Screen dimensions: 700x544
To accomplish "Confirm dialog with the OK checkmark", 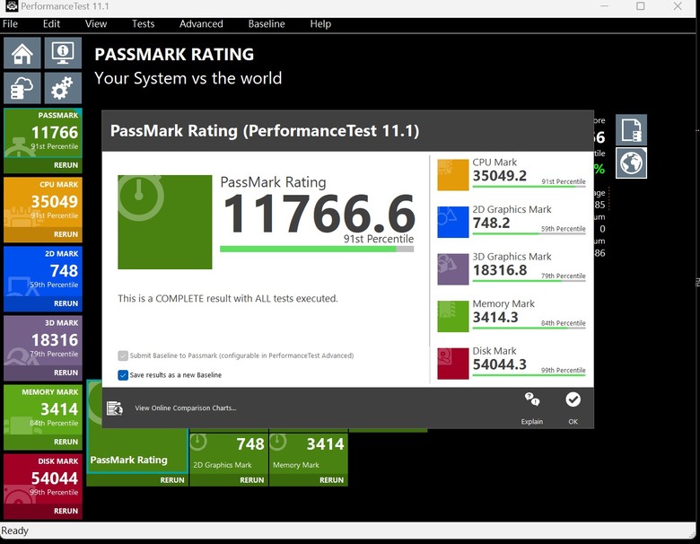I will (x=573, y=399).
